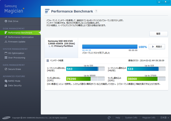
Task: Open Performance Optimization page
Action: coord(21,37)
